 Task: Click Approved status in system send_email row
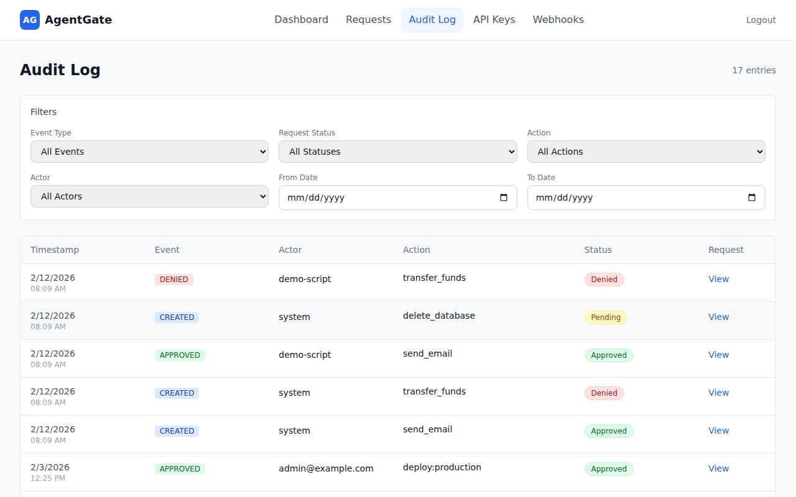609,431
